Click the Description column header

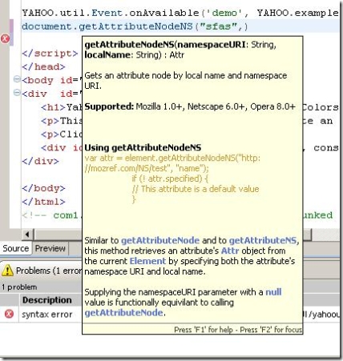(x=50, y=300)
